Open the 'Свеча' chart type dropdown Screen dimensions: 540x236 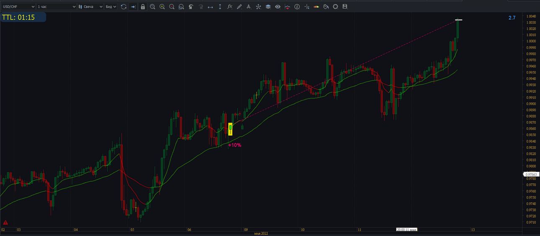pos(90,7)
